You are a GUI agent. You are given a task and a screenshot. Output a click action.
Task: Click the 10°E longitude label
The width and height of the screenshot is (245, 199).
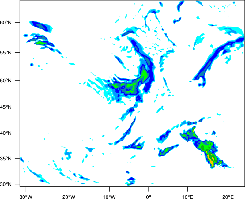[187, 197]
